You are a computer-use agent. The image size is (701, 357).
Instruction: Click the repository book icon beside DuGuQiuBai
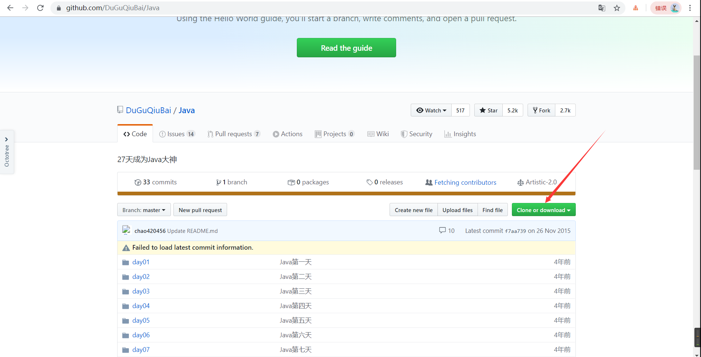pyautogui.click(x=120, y=110)
